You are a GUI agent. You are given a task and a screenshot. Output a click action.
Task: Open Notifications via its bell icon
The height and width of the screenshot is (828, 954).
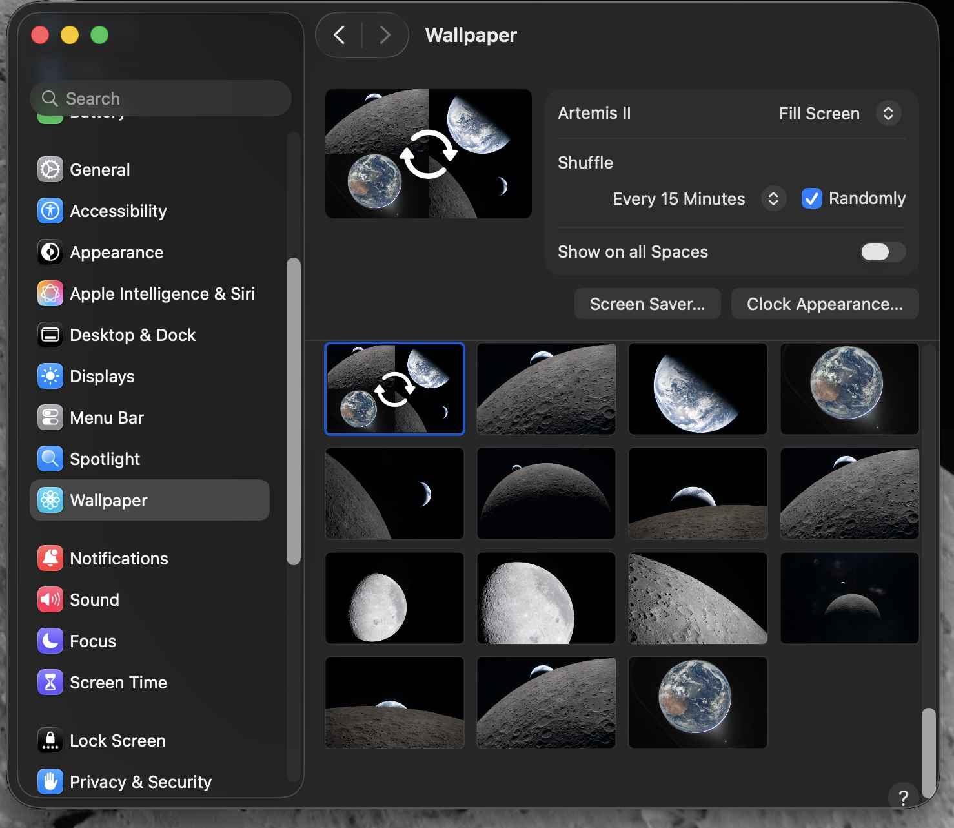pos(50,558)
